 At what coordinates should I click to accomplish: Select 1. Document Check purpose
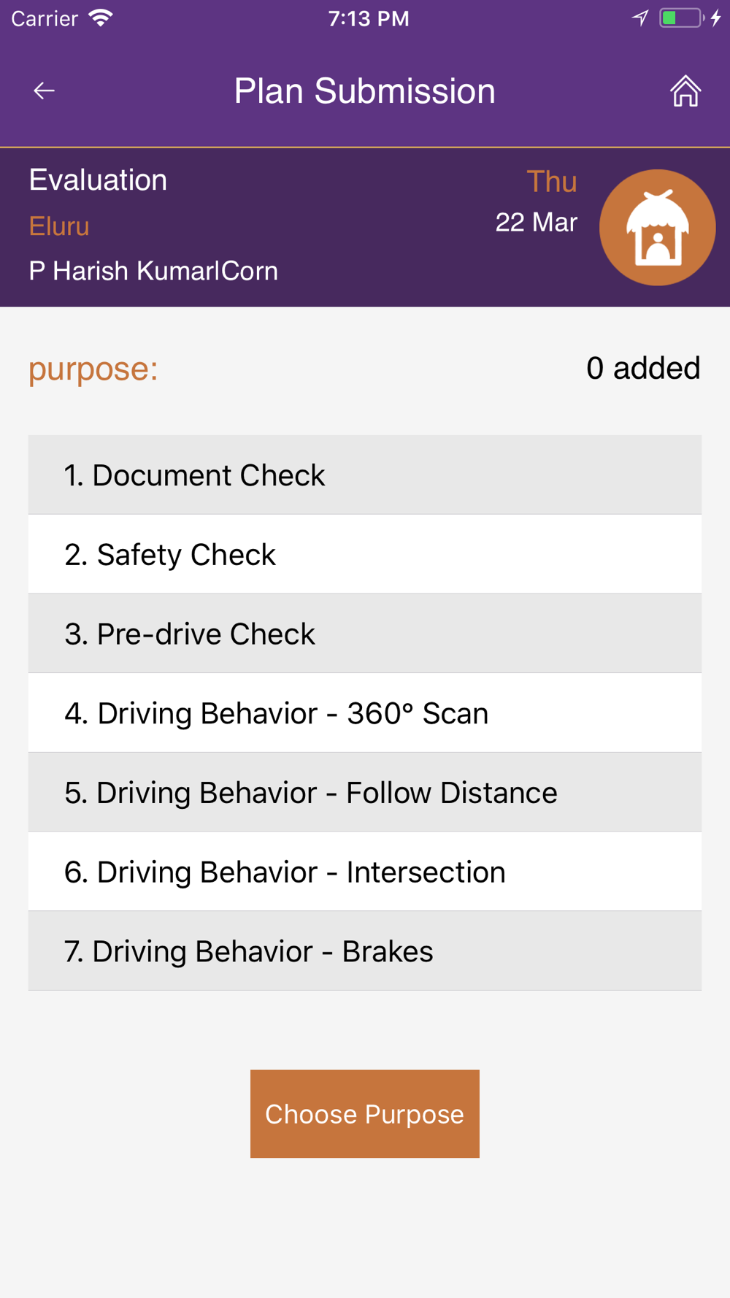(x=365, y=475)
